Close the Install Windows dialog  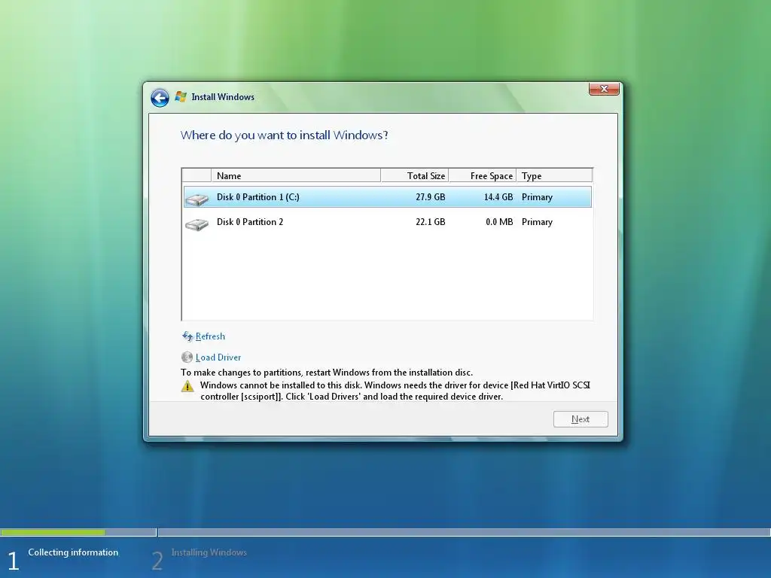pyautogui.click(x=604, y=89)
